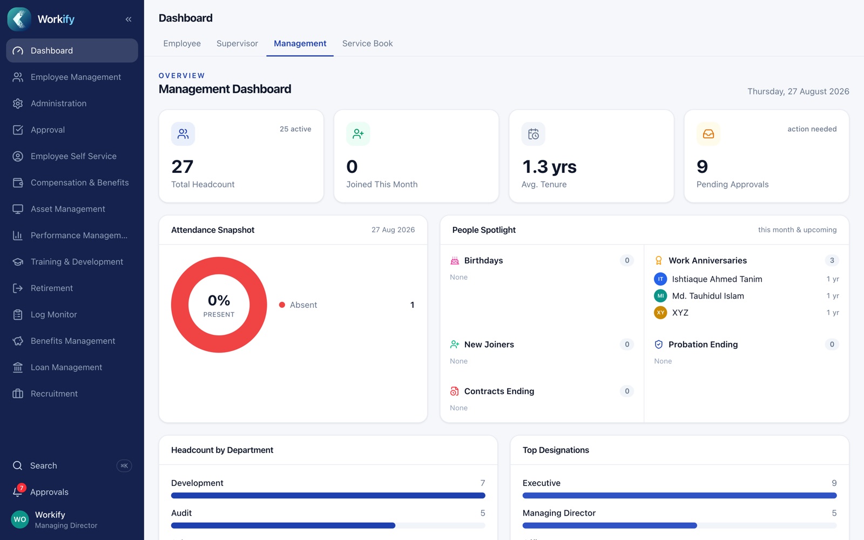Viewport: 864px width, 540px height.
Task: Click the Administration gear icon
Action: point(18,104)
